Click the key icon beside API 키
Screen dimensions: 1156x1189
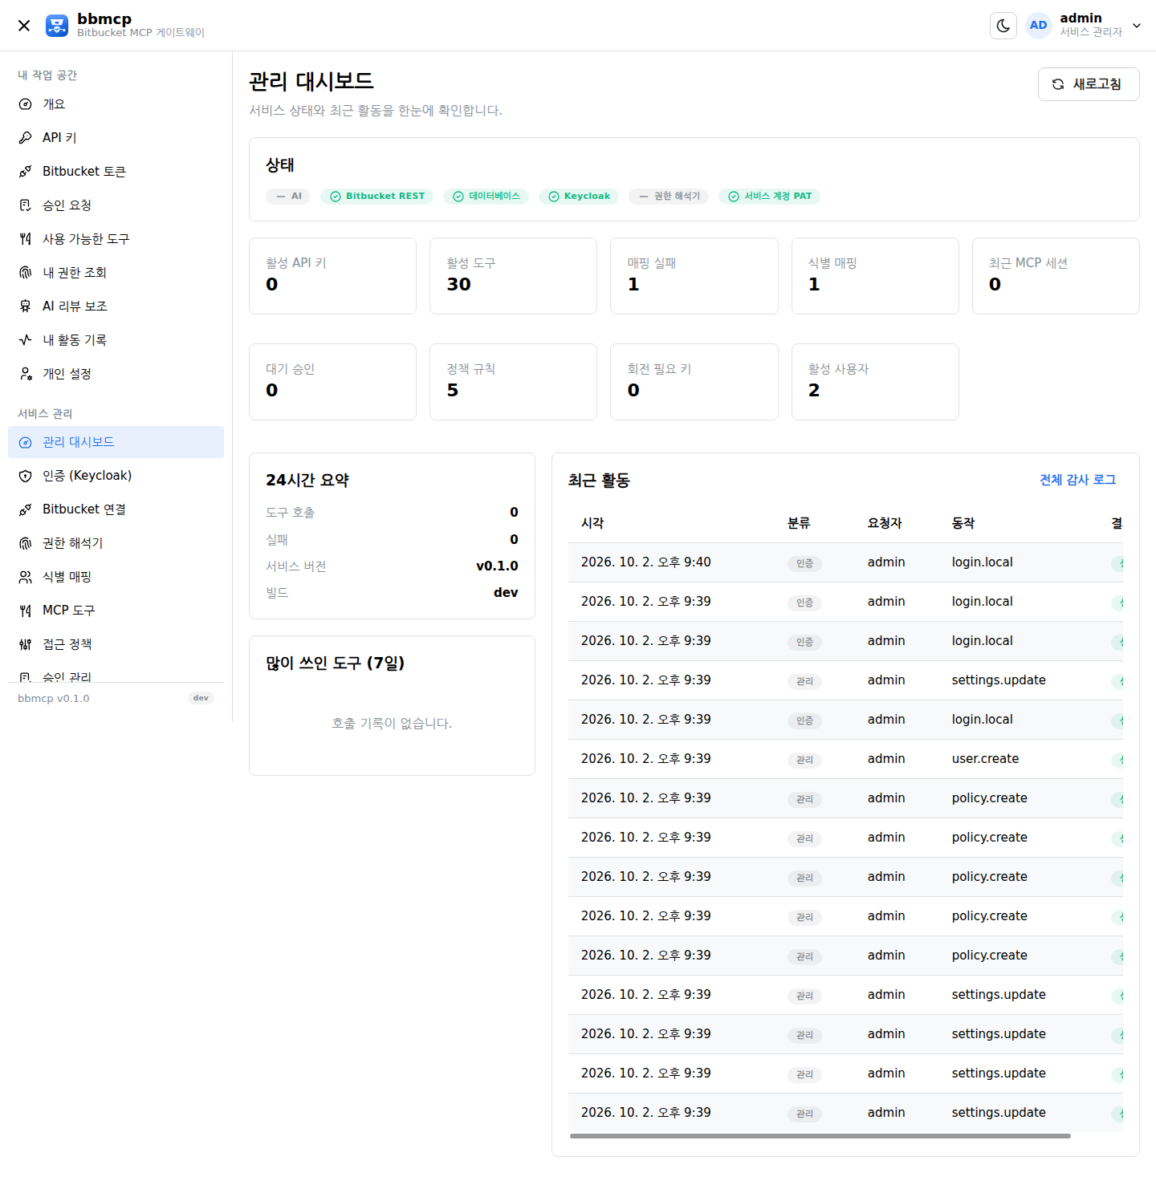click(26, 138)
